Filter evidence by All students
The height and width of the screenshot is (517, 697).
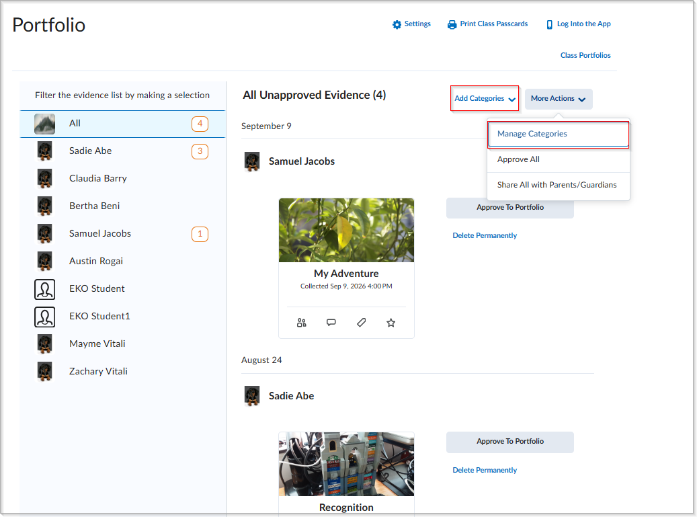pyautogui.click(x=123, y=124)
